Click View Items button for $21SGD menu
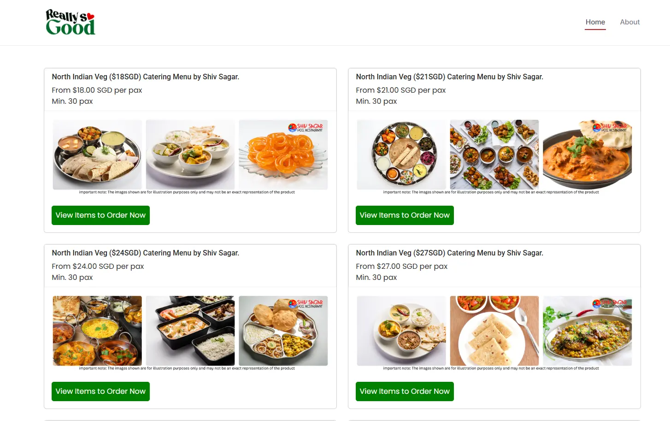This screenshot has height=421, width=670. click(405, 215)
